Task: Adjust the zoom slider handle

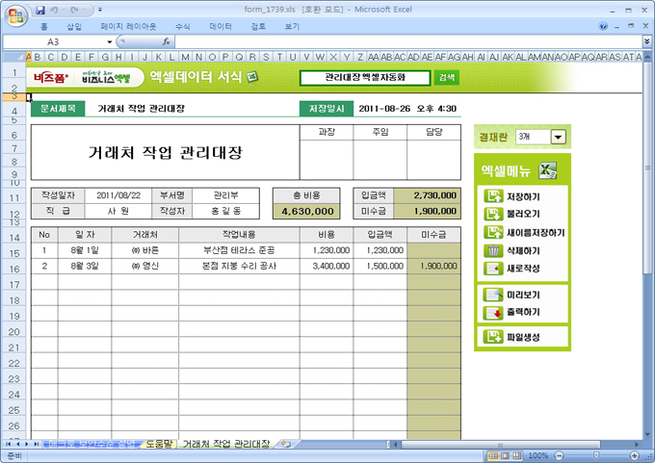Action: pos(596,455)
